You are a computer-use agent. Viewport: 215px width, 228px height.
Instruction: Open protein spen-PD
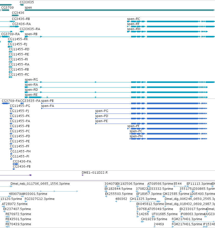102,116
